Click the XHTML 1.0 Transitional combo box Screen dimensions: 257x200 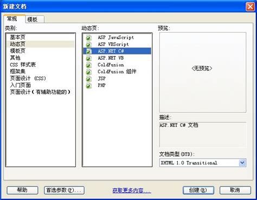coord(203,163)
